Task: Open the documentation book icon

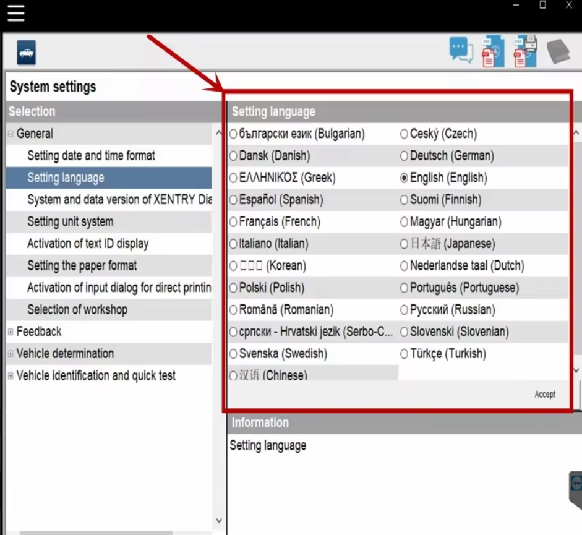Action: pyautogui.click(x=557, y=52)
